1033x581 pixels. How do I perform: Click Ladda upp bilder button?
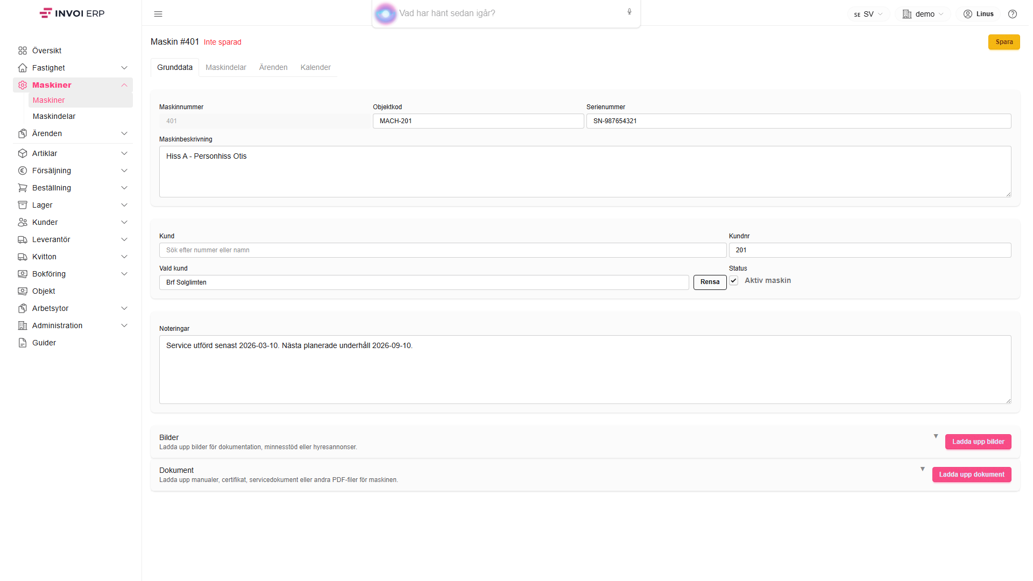[978, 442]
